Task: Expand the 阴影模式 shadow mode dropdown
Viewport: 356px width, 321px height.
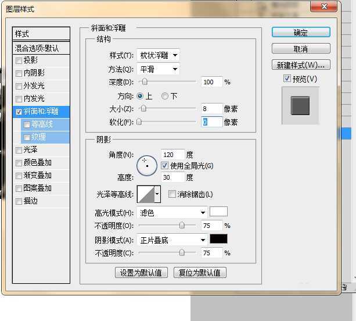Action: (172, 240)
